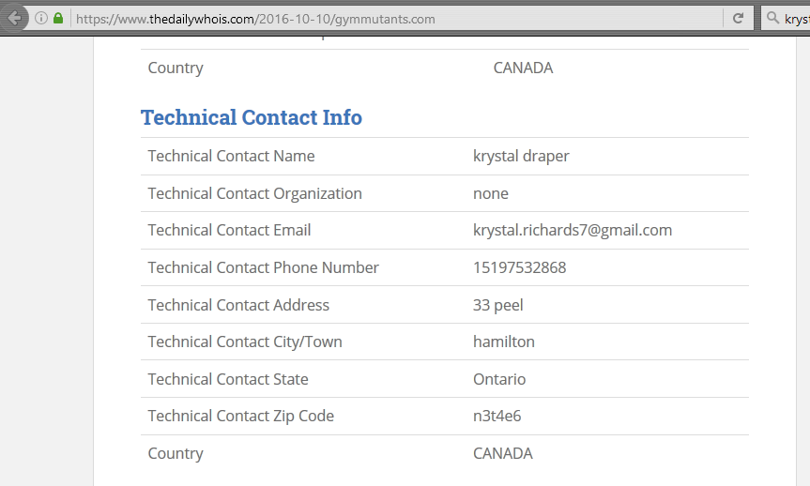Screen dimensions: 810x486
Task: Click the Technical Contact Email label
Action: [x=229, y=231]
